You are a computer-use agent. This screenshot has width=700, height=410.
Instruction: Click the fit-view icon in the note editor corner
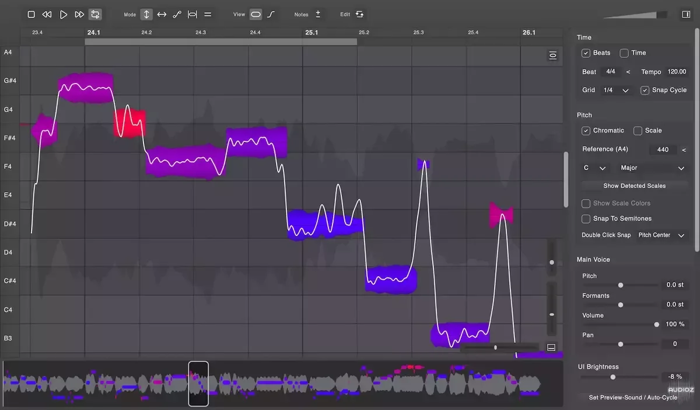pos(552,55)
